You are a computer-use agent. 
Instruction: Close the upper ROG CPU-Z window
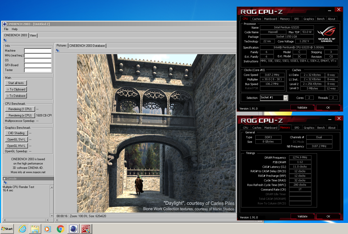point(339,9)
